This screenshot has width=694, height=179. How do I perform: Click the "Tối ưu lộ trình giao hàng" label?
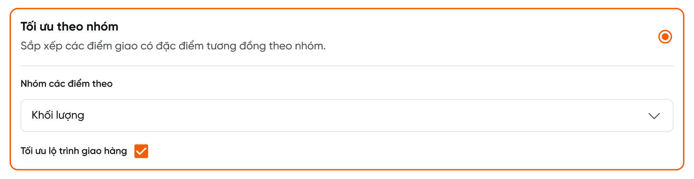[x=73, y=151]
